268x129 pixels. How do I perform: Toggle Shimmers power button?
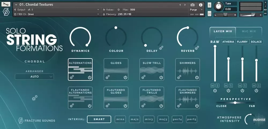coord(197,77)
